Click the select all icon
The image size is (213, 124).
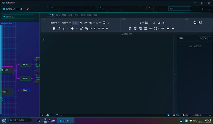pyautogui.click(x=200, y=23)
